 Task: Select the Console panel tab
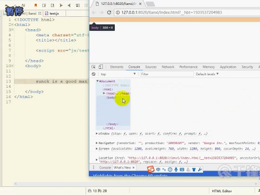click(134, 67)
